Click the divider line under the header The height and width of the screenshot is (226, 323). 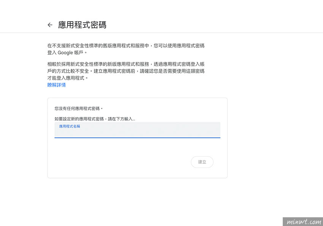click(161, 33)
